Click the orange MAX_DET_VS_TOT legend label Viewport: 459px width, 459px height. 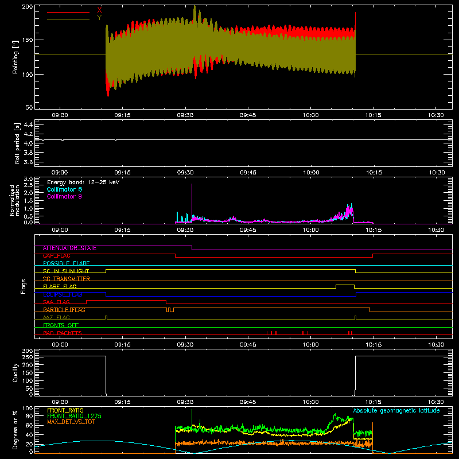[71, 422]
